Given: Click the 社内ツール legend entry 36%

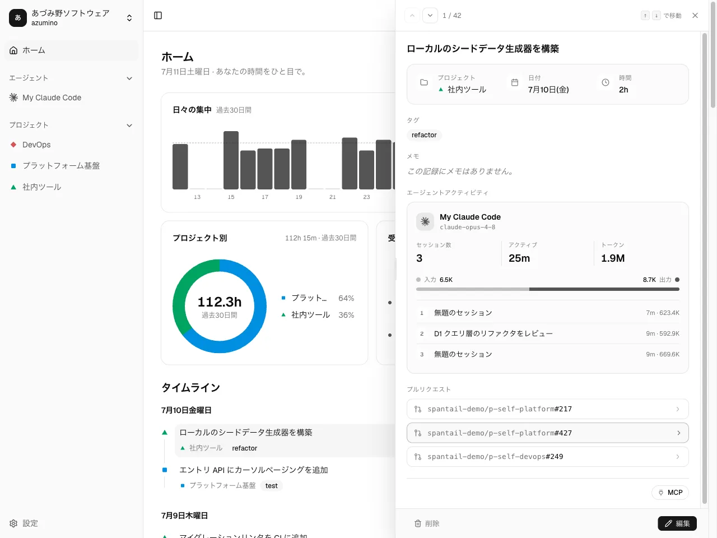Looking at the screenshot, I should [x=318, y=315].
